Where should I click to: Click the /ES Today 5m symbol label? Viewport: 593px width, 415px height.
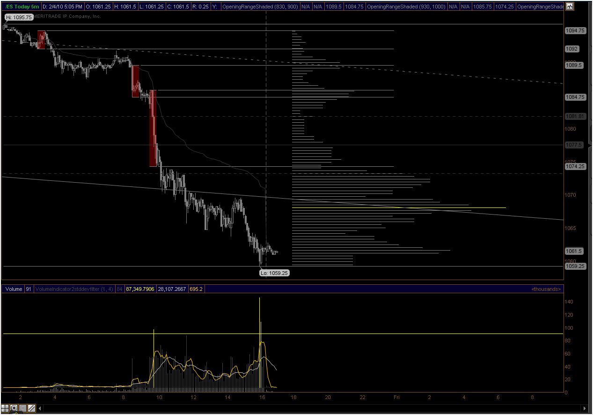click(x=21, y=7)
